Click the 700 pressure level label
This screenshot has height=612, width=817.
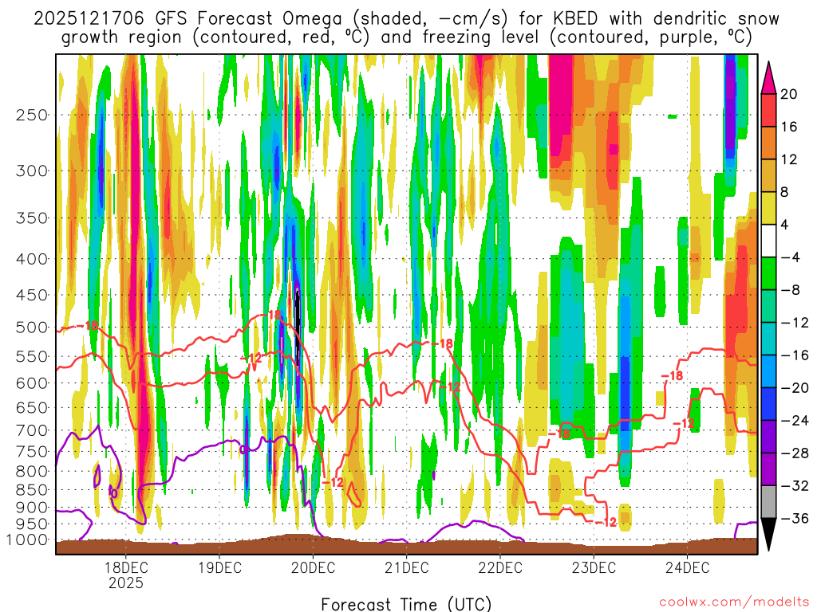tap(32, 430)
